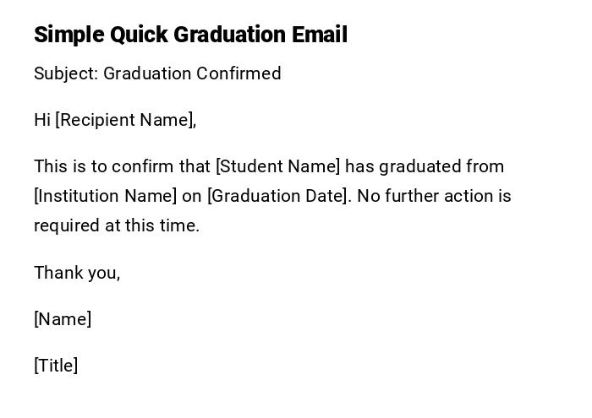Click the [Name] signature placeholder
This screenshot has width=592, height=418.
[63, 319]
